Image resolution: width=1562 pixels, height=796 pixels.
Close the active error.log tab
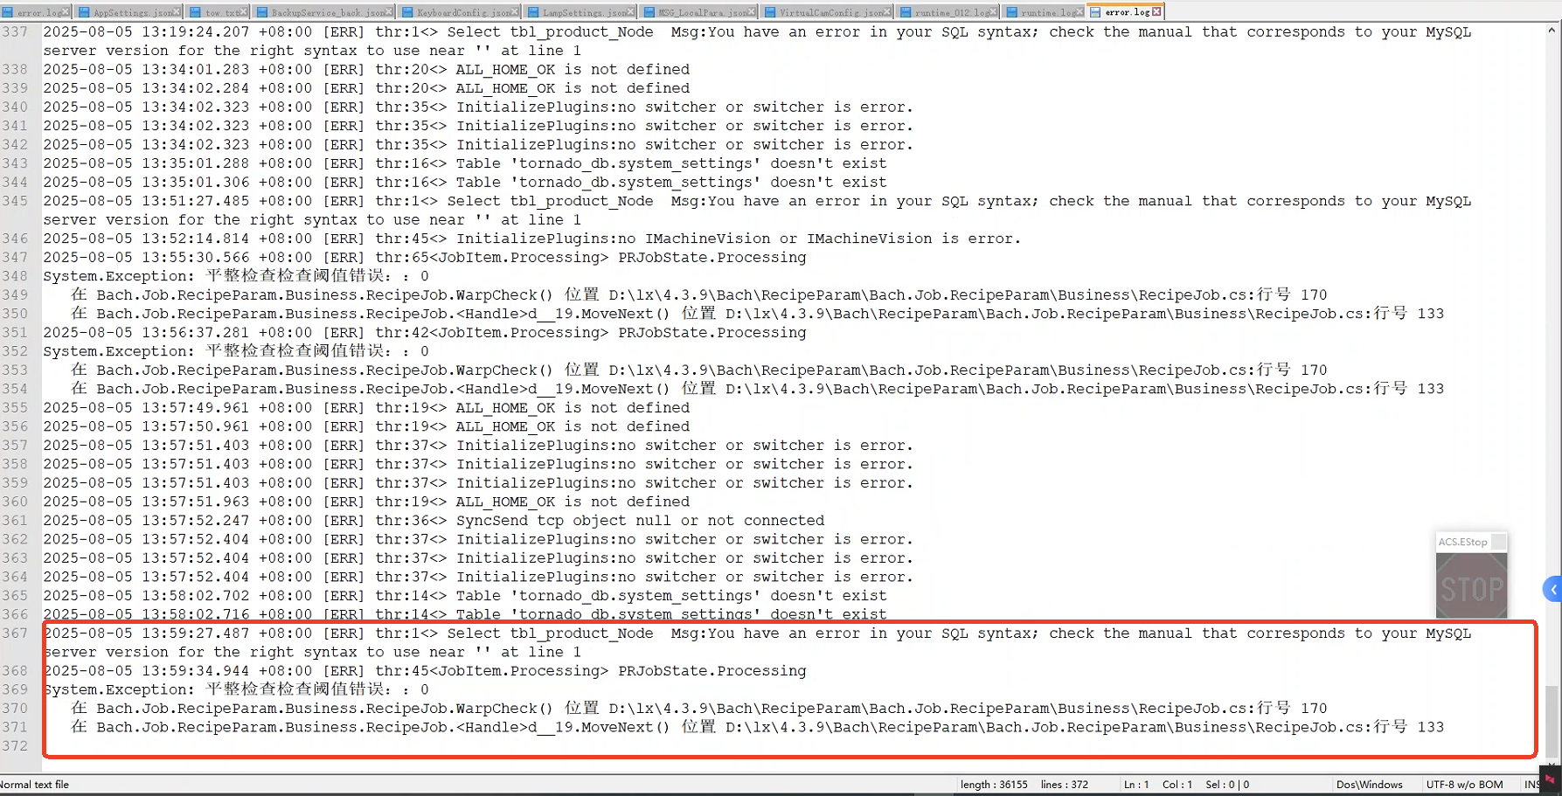[x=1156, y=12]
